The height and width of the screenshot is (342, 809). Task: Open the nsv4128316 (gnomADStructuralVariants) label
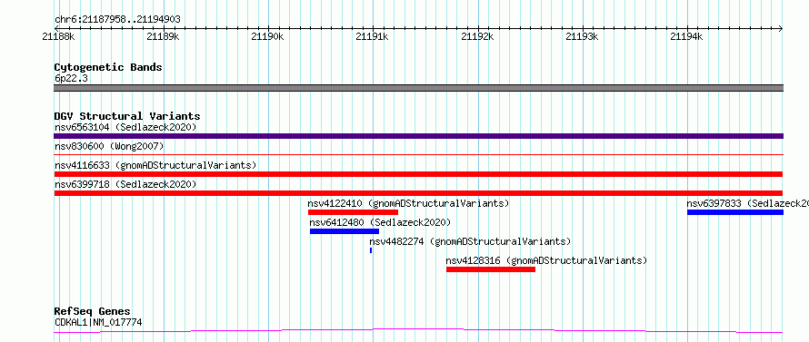pos(546,260)
